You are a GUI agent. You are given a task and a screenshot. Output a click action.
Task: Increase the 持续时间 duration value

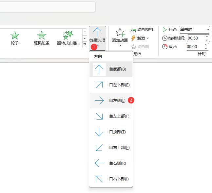207,36
